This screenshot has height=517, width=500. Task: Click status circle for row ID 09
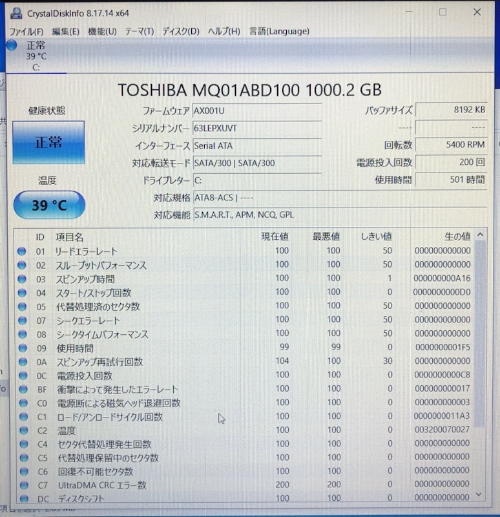23,348
